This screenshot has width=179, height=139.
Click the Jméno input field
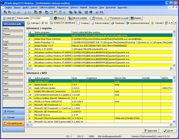[13, 31]
